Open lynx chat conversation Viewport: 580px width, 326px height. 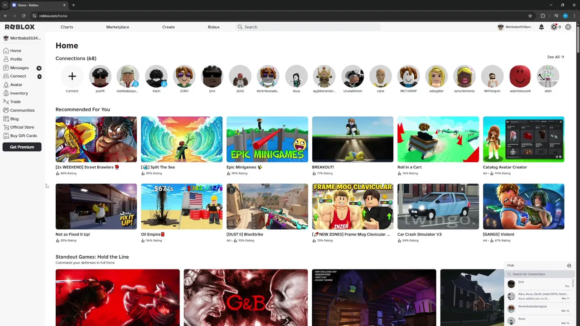[x=538, y=284]
